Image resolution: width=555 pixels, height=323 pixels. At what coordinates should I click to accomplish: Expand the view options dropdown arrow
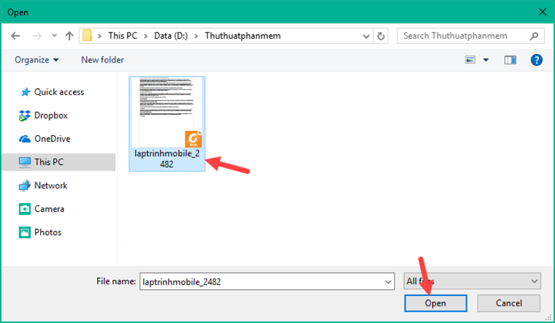(486, 60)
